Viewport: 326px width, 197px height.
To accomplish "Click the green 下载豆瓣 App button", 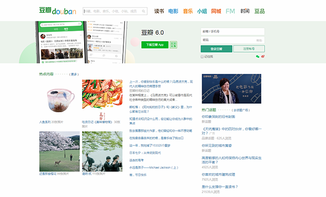I will point(155,45).
